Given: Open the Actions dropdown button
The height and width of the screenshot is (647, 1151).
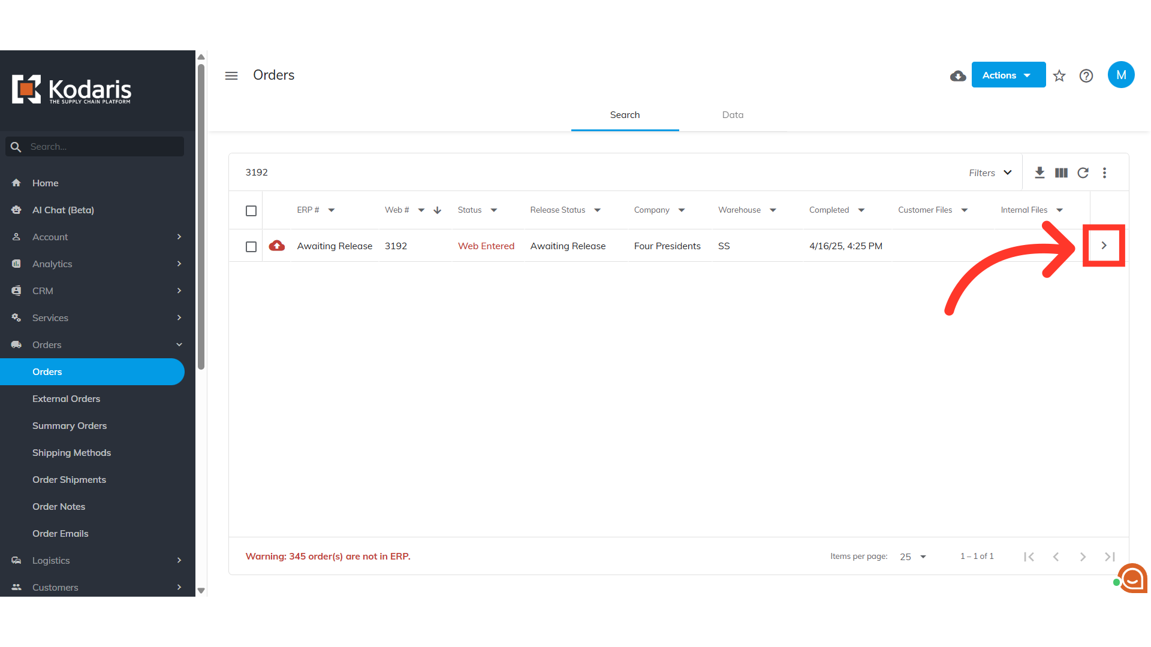Looking at the screenshot, I should point(1008,75).
